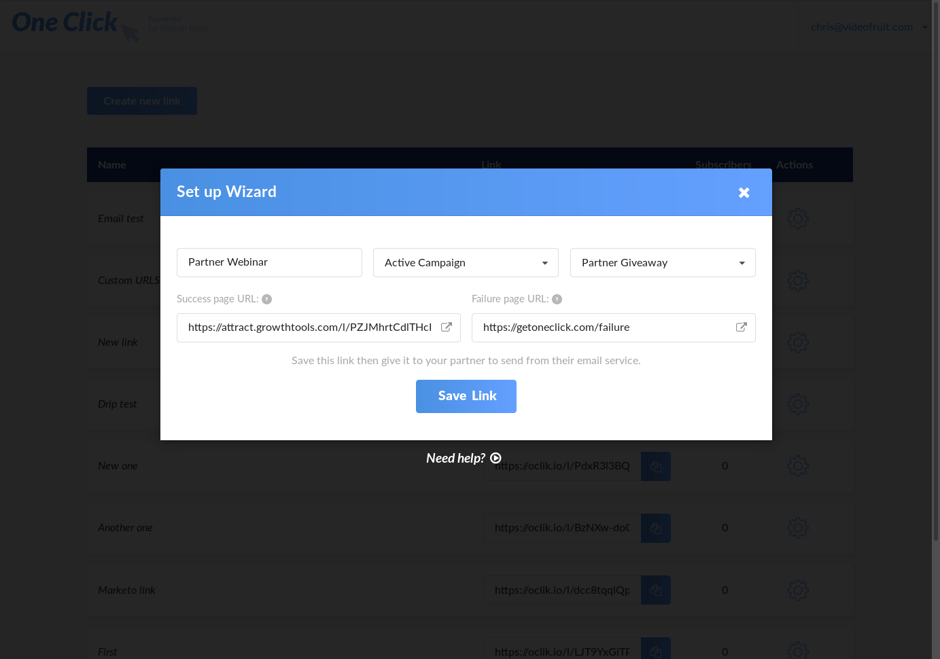940x659 pixels.
Task: Click the New one oclik.io link field
Action: [562, 466]
